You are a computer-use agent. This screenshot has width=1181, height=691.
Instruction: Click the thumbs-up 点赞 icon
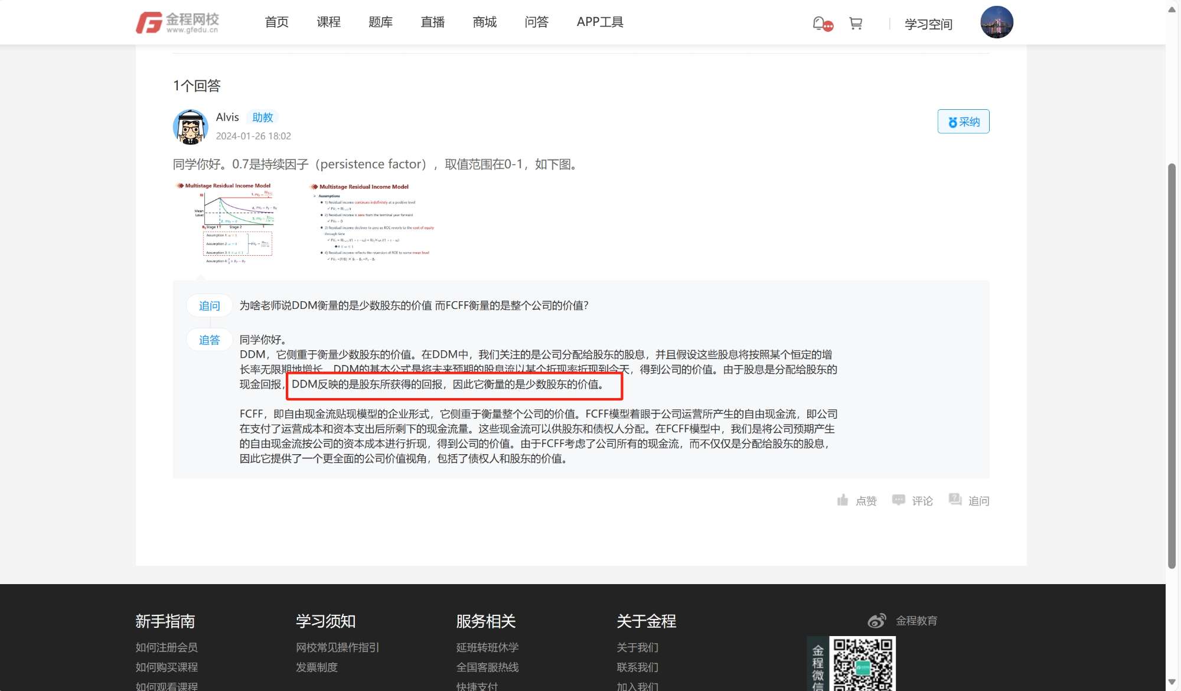843,500
